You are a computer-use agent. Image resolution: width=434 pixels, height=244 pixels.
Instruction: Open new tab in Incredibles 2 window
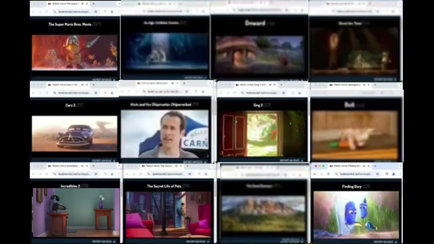pyautogui.click(x=93, y=166)
